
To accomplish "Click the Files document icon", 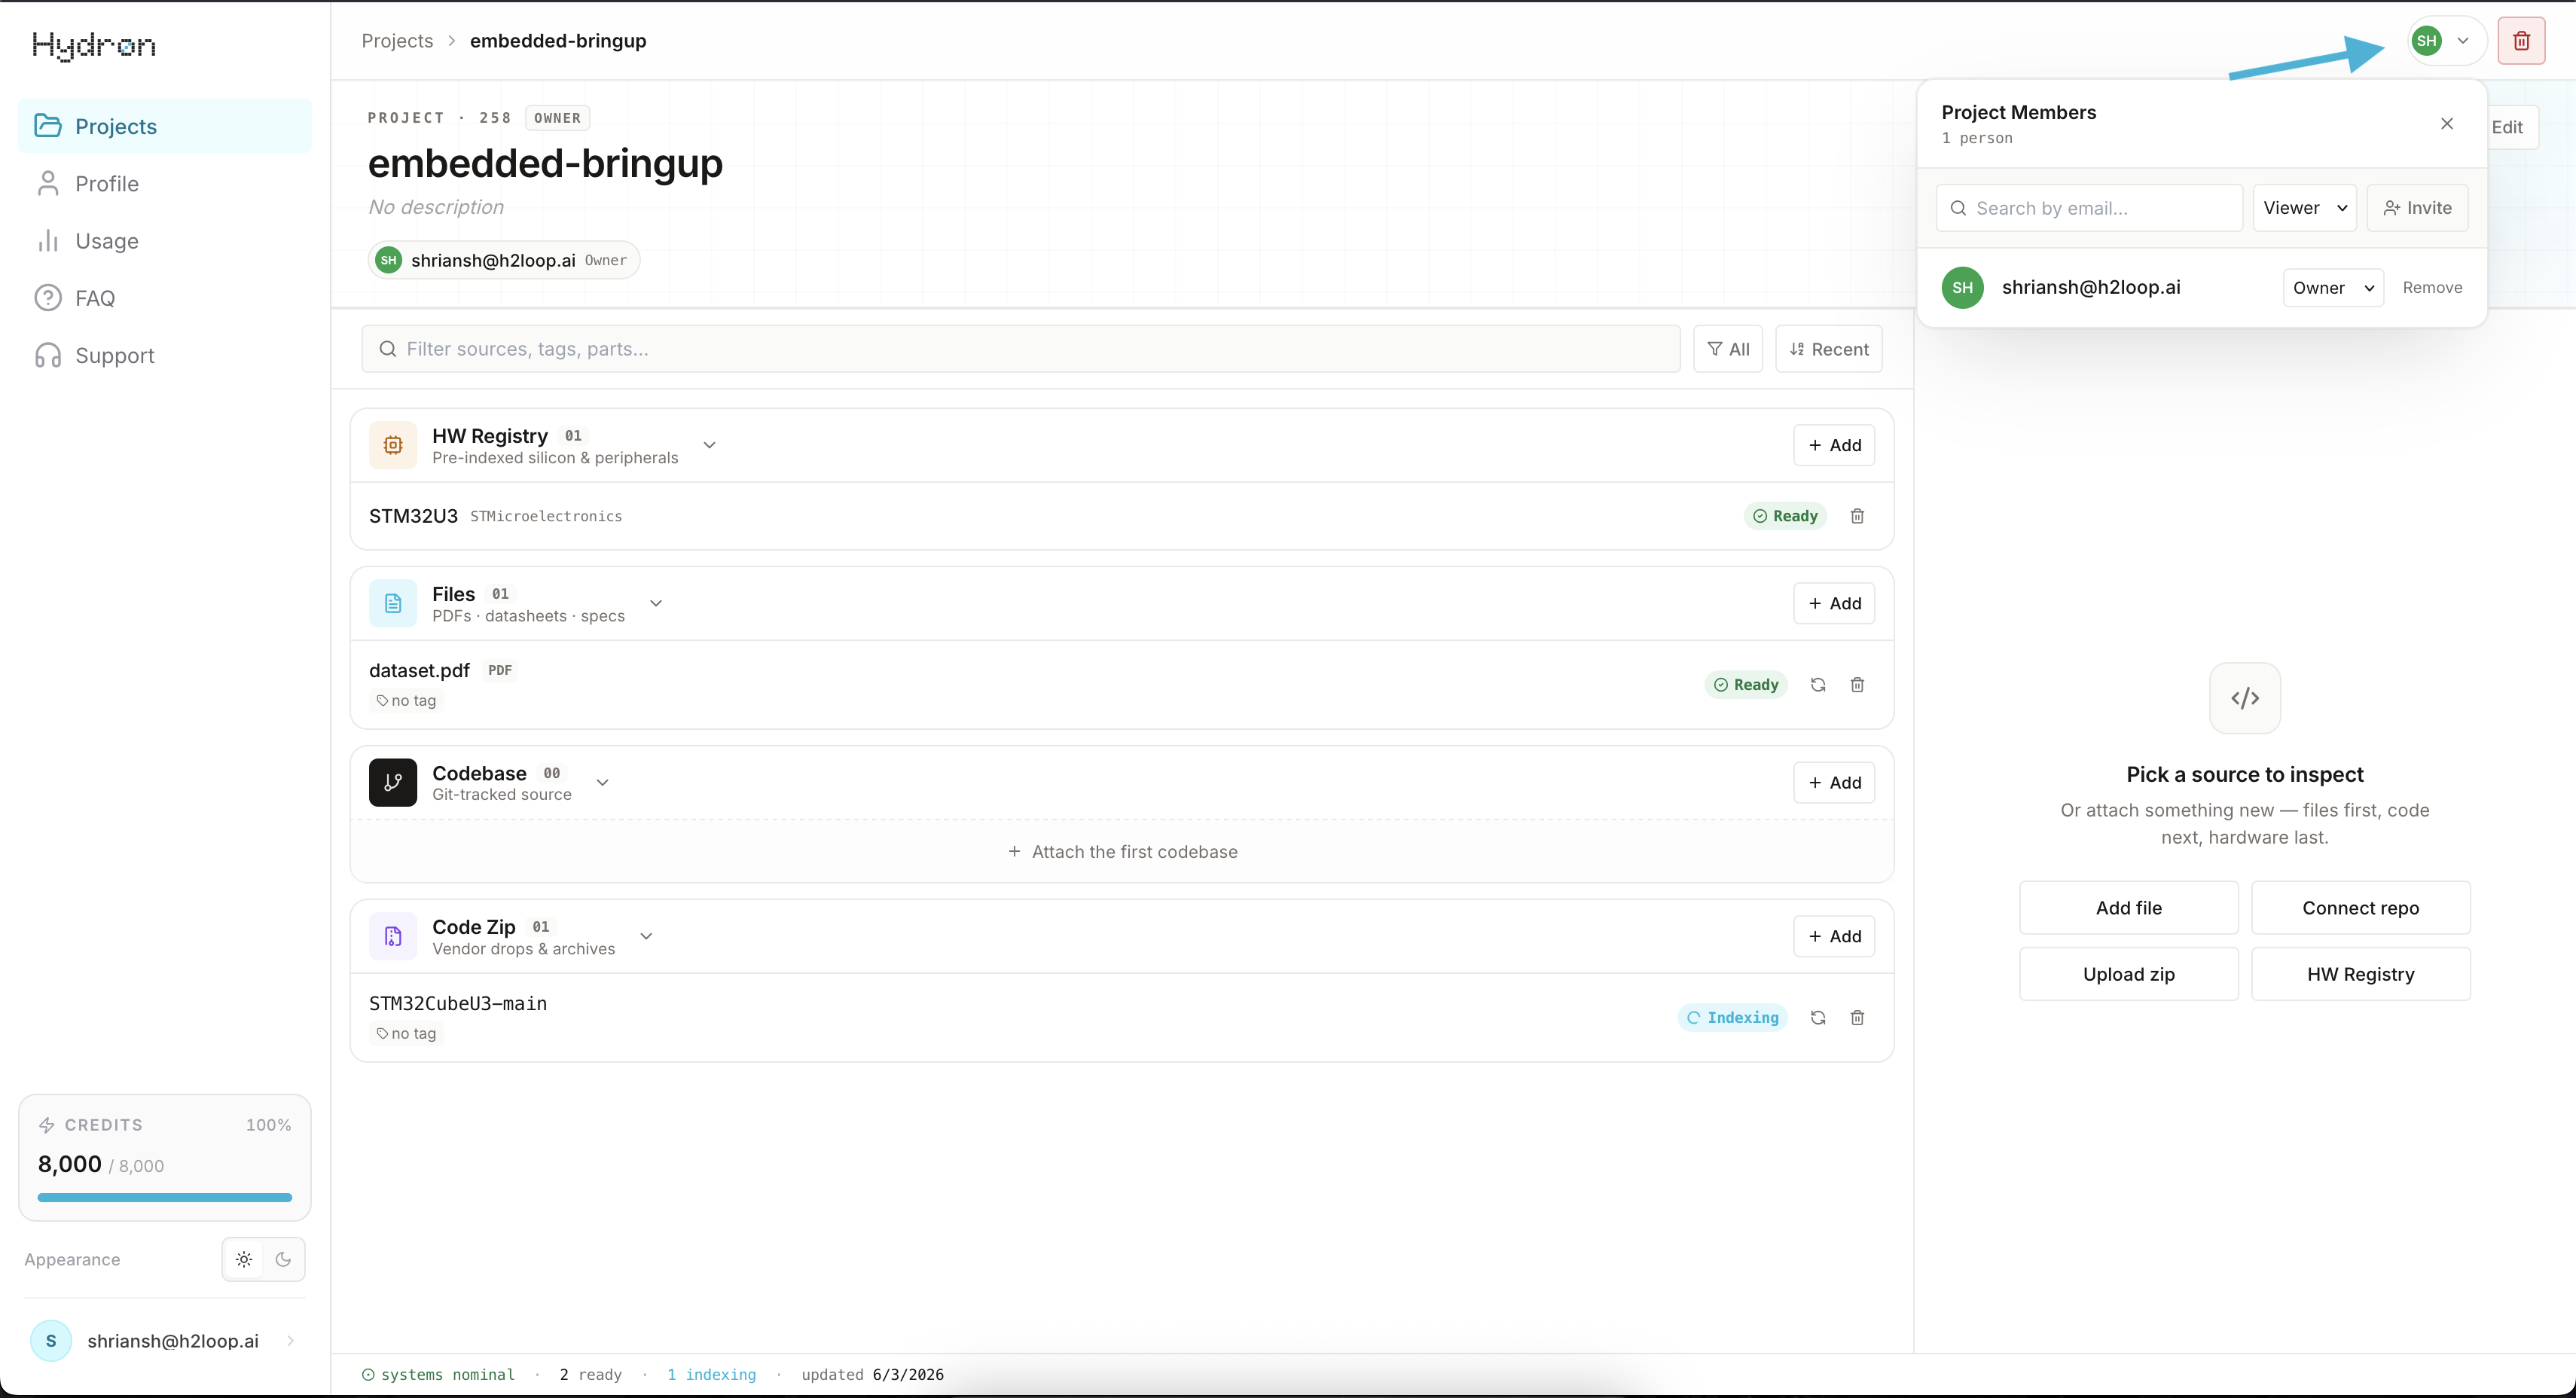I will (x=393, y=603).
